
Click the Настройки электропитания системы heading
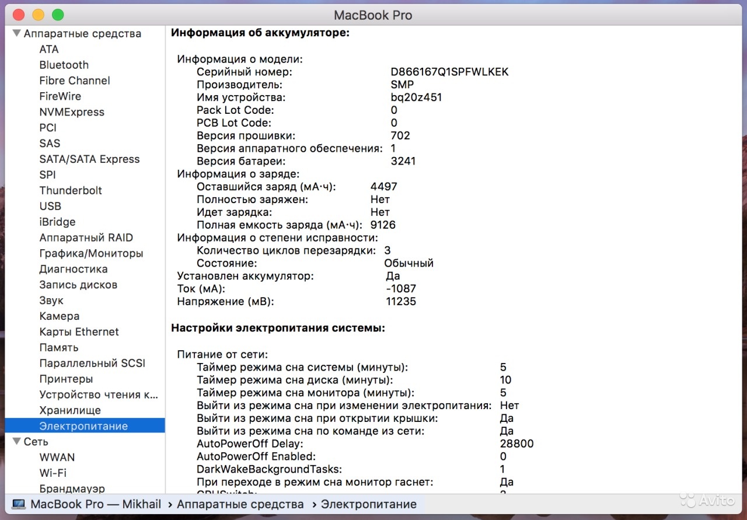pyautogui.click(x=278, y=329)
